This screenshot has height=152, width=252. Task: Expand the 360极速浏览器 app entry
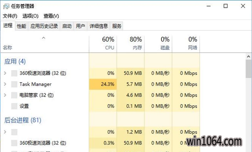click(5, 73)
